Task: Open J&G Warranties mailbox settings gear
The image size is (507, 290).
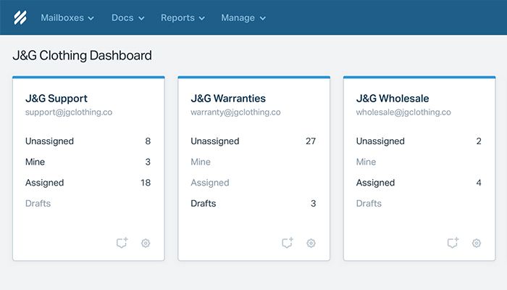Action: pos(311,244)
